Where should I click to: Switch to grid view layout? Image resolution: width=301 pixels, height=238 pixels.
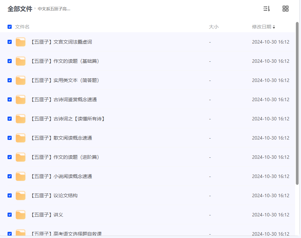coord(286,9)
